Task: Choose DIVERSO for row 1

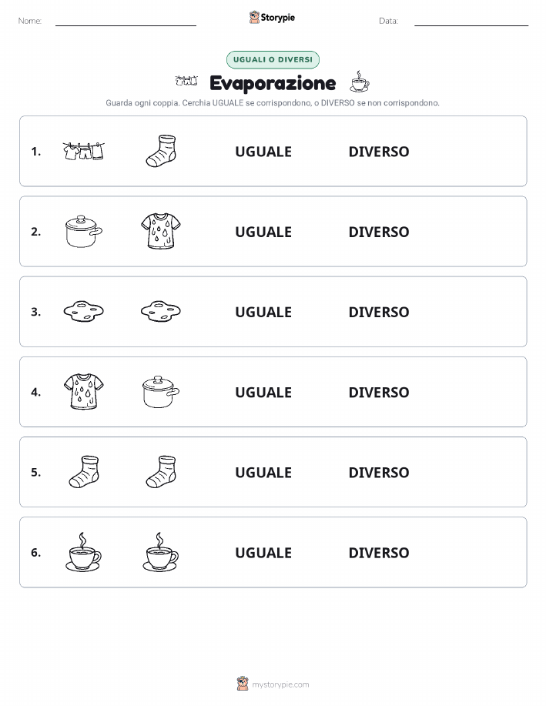Action: 379,152
